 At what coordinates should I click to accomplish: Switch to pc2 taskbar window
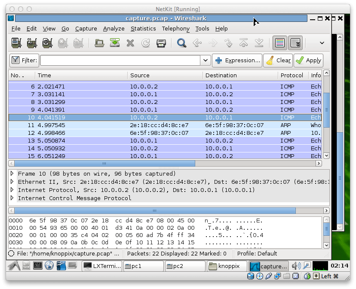pyautogui.click(x=185, y=266)
